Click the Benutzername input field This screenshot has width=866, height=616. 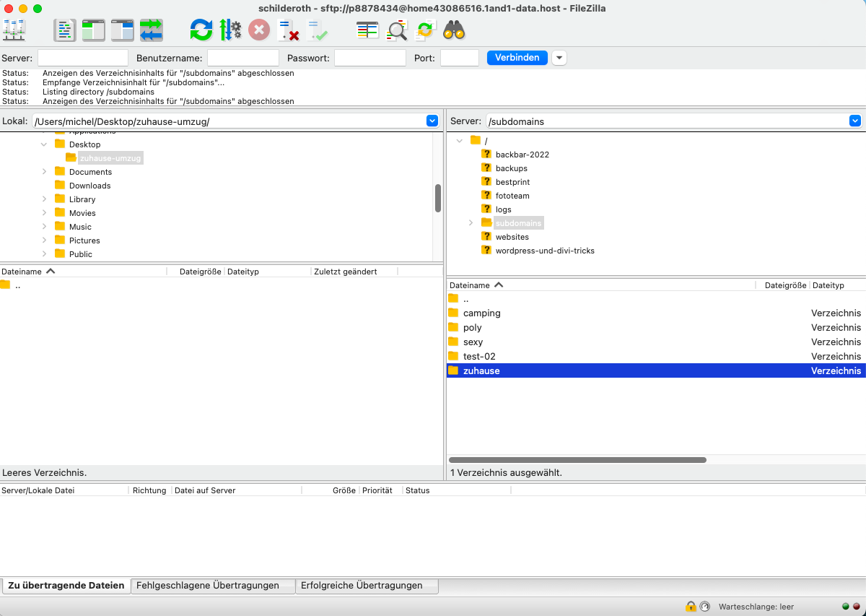pyautogui.click(x=243, y=58)
